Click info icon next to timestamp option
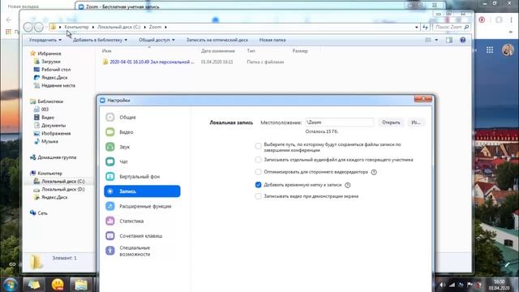 [348, 185]
